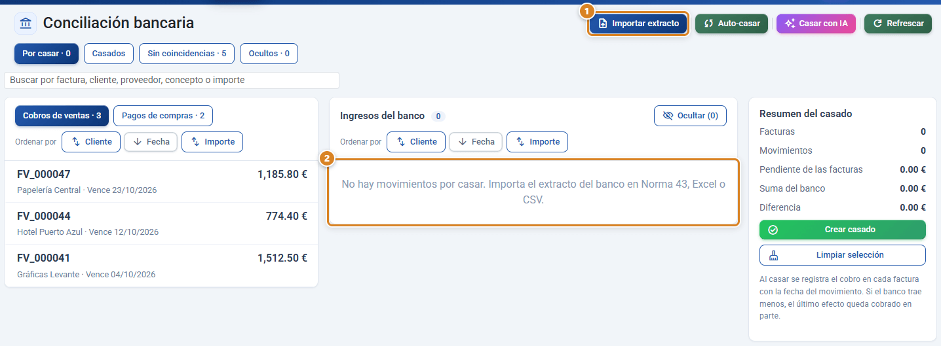Click the amount 1,512.50 €
The width and height of the screenshot is (941, 346).
click(282, 258)
